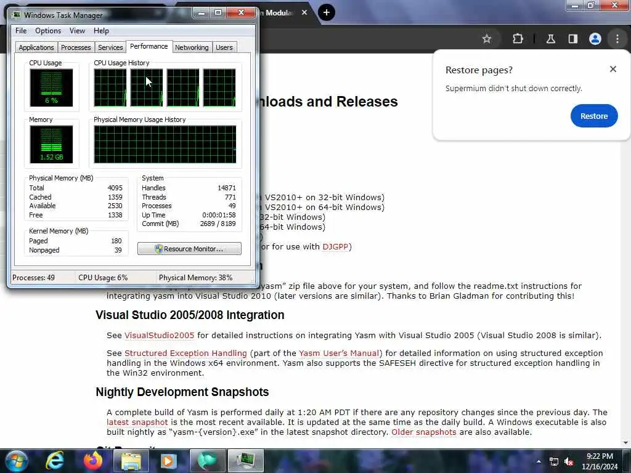Click the Nonpaged kernel memory value 39
631x473 pixels.
[118, 250]
